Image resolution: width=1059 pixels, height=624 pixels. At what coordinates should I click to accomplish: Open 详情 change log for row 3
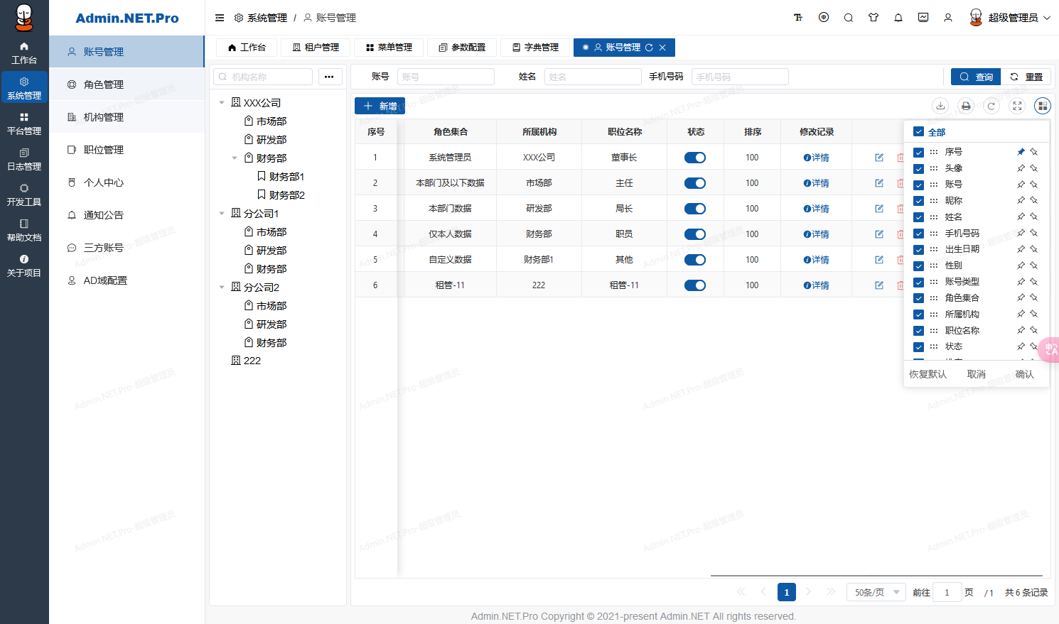817,209
